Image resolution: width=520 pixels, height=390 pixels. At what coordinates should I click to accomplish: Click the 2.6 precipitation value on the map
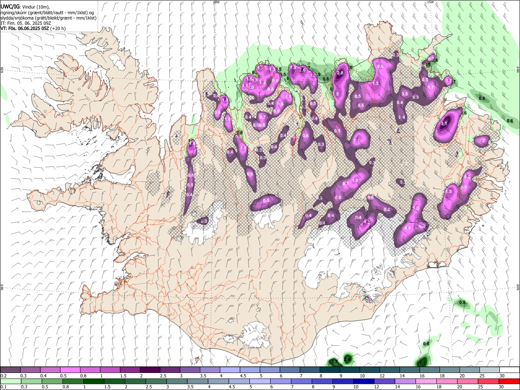coord(302,70)
